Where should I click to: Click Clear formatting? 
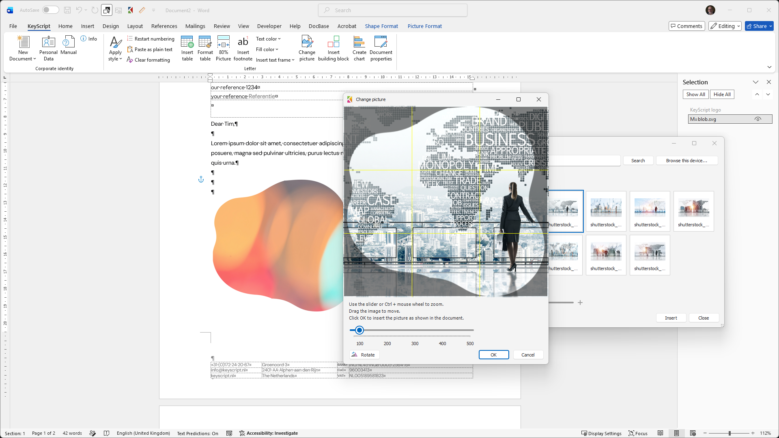click(x=148, y=60)
